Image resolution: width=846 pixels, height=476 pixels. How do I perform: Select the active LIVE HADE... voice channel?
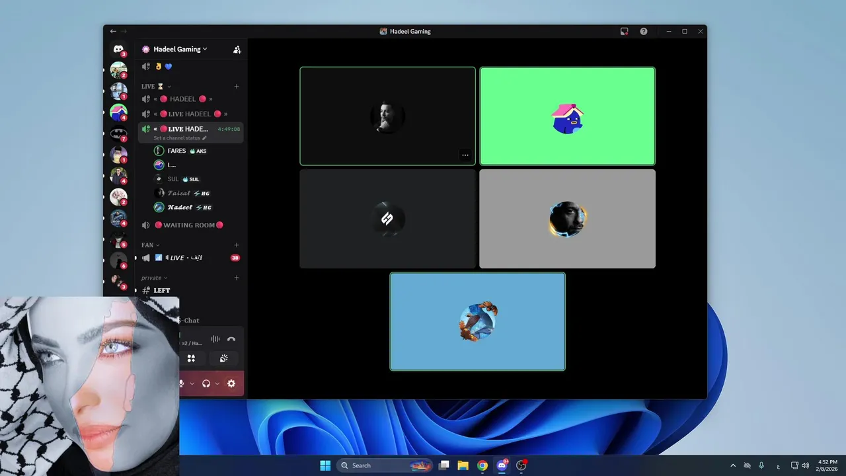pyautogui.click(x=190, y=132)
